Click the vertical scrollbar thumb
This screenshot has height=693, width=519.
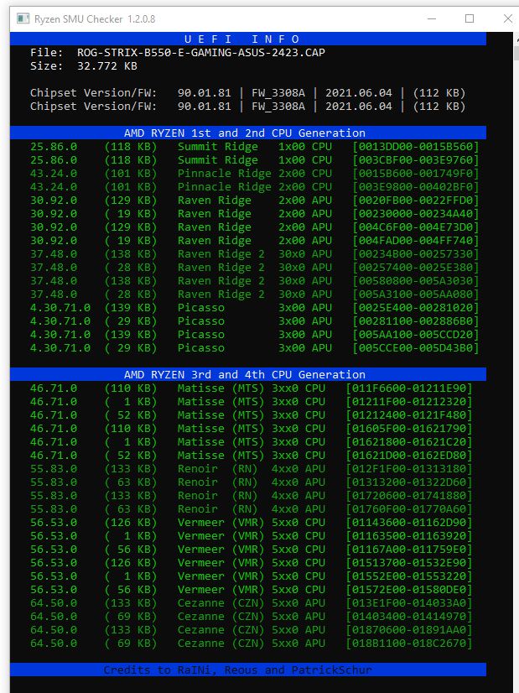(x=516, y=53)
